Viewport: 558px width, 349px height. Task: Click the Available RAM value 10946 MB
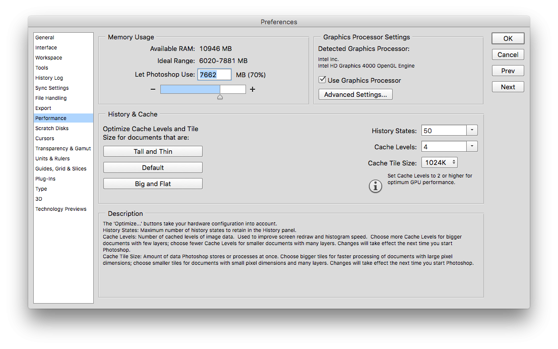coord(215,49)
